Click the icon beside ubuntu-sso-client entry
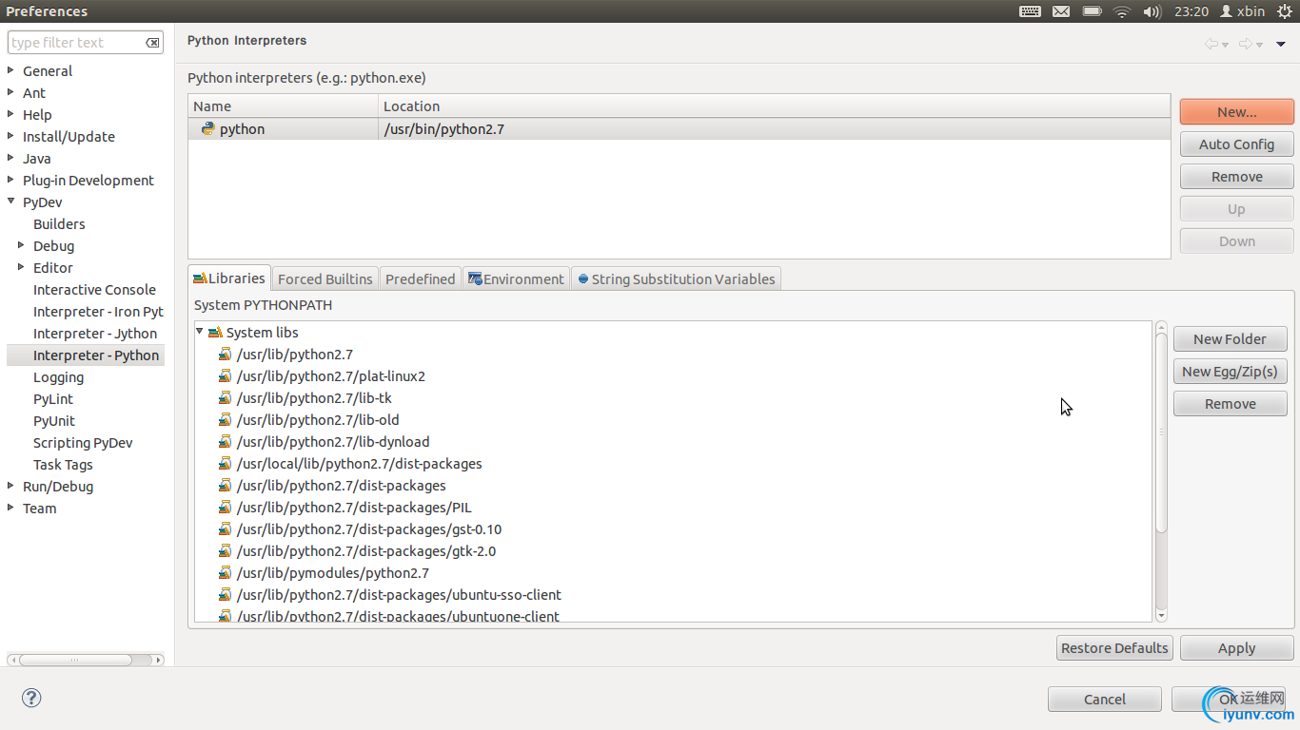Viewport: 1300px width, 730px height. [225, 595]
